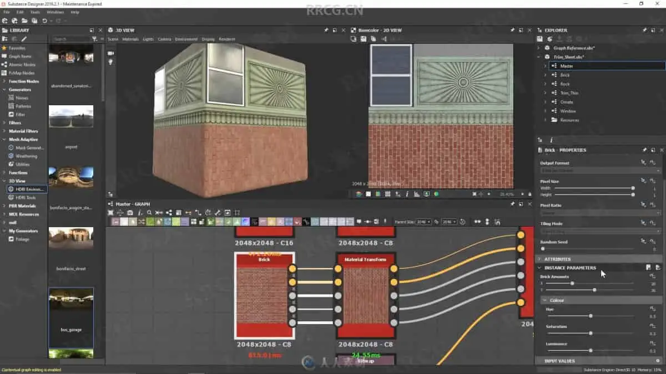Expand the Resources folder in Explorer
This screenshot has height=374, width=666.
[x=545, y=120]
